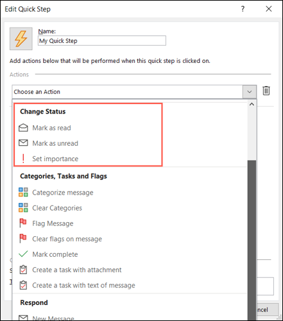Open the Choose an Action dropdown arrow

pyautogui.click(x=250, y=92)
